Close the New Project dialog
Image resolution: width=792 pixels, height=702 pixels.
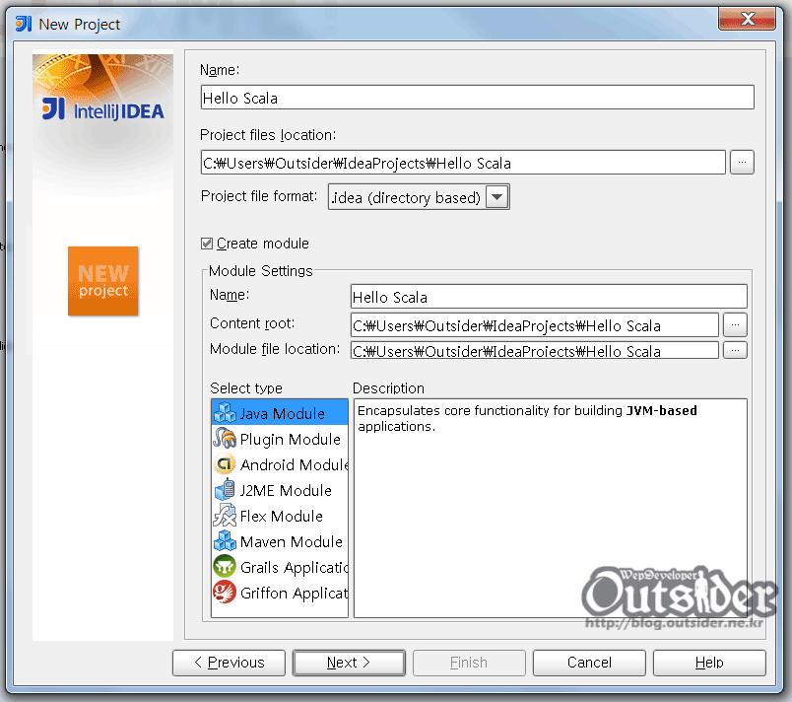coord(747,19)
